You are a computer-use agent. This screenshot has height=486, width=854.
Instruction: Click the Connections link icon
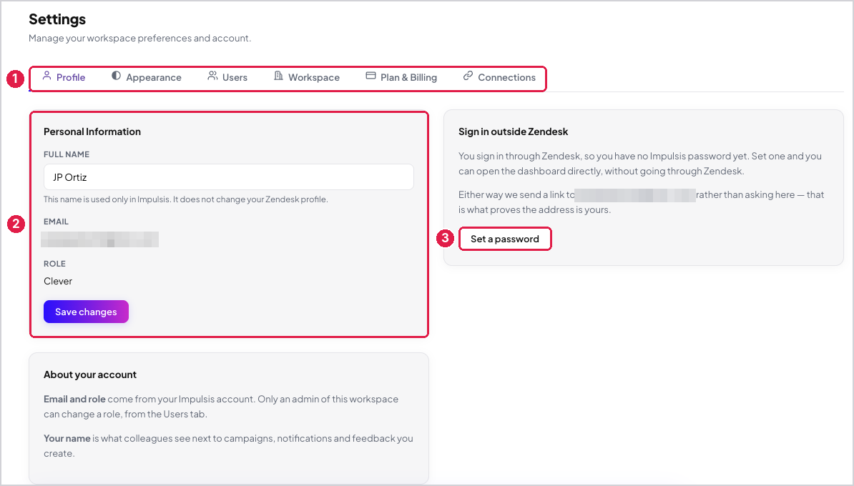468,76
